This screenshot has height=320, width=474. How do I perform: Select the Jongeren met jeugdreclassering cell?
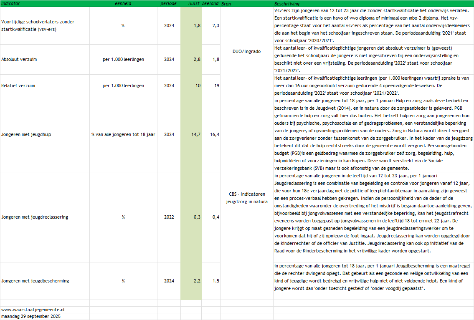35,217
